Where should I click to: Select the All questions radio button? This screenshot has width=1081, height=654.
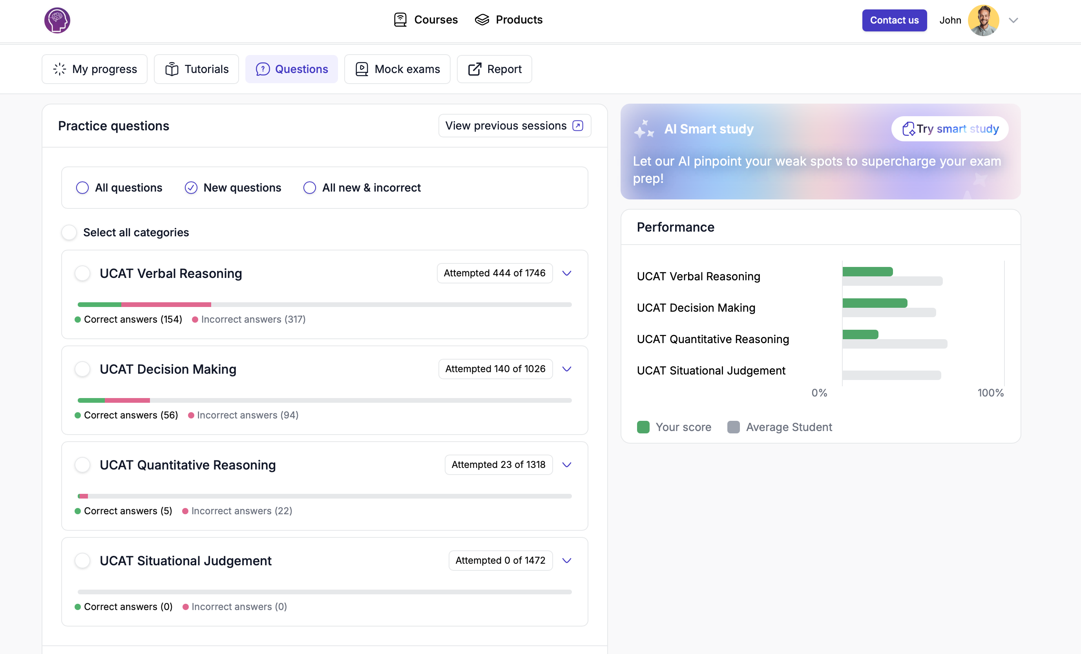tap(82, 188)
